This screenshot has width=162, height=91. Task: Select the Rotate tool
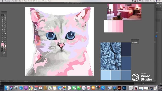(x=3, y=27)
